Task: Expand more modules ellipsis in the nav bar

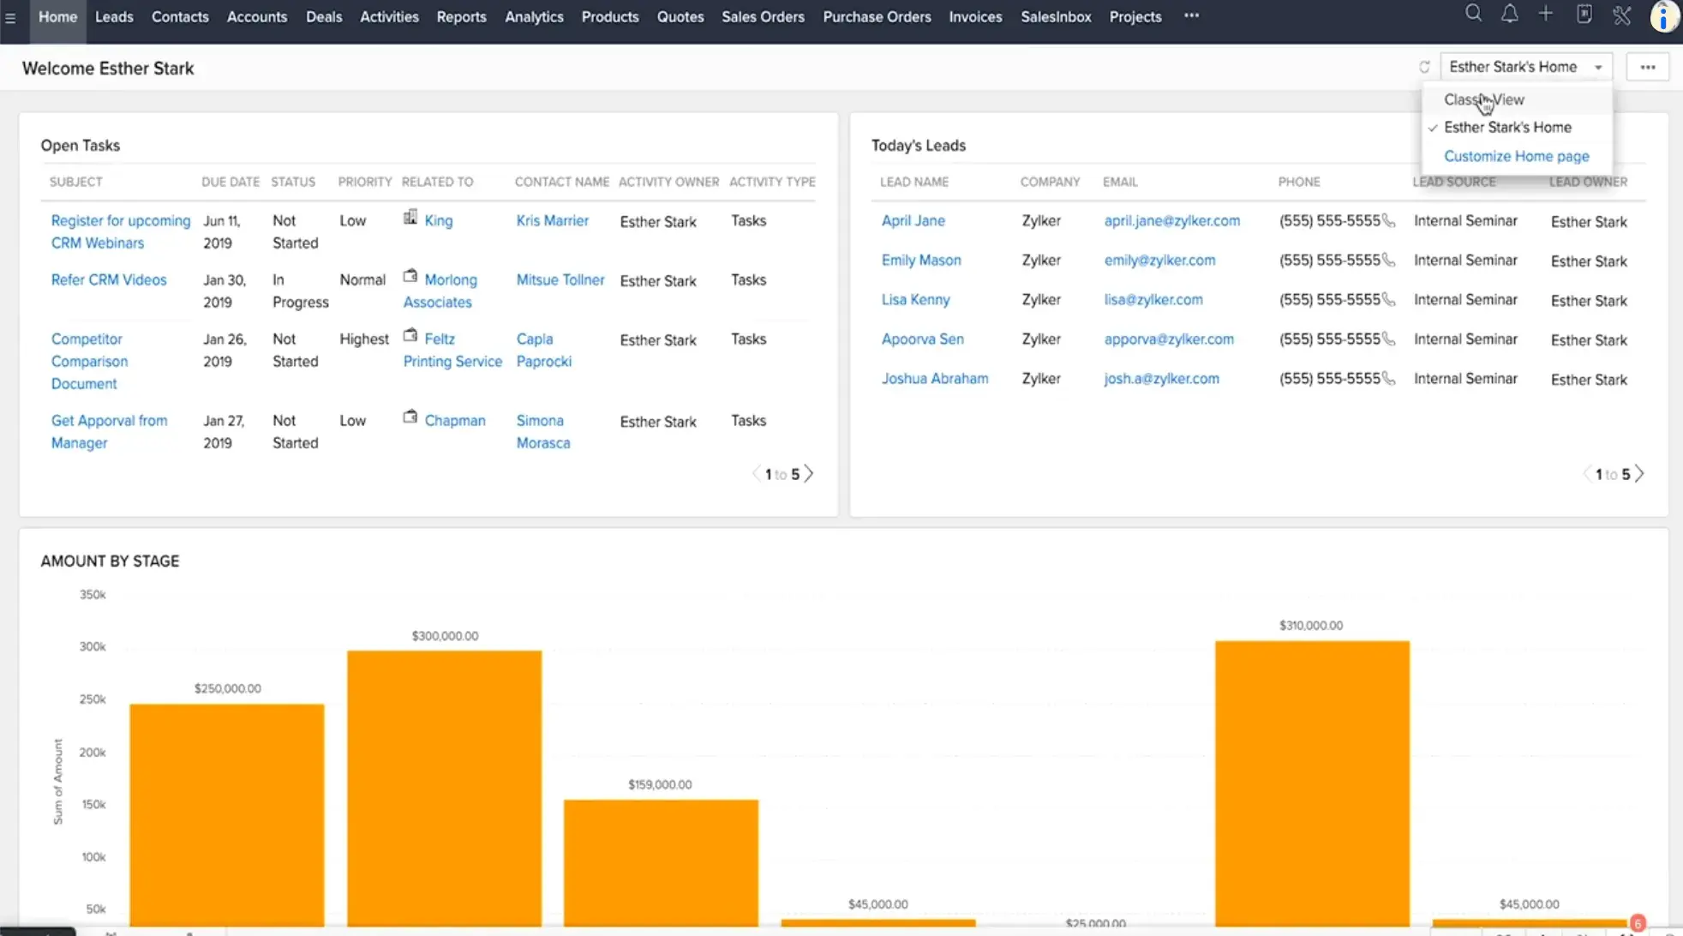Action: (x=1191, y=16)
